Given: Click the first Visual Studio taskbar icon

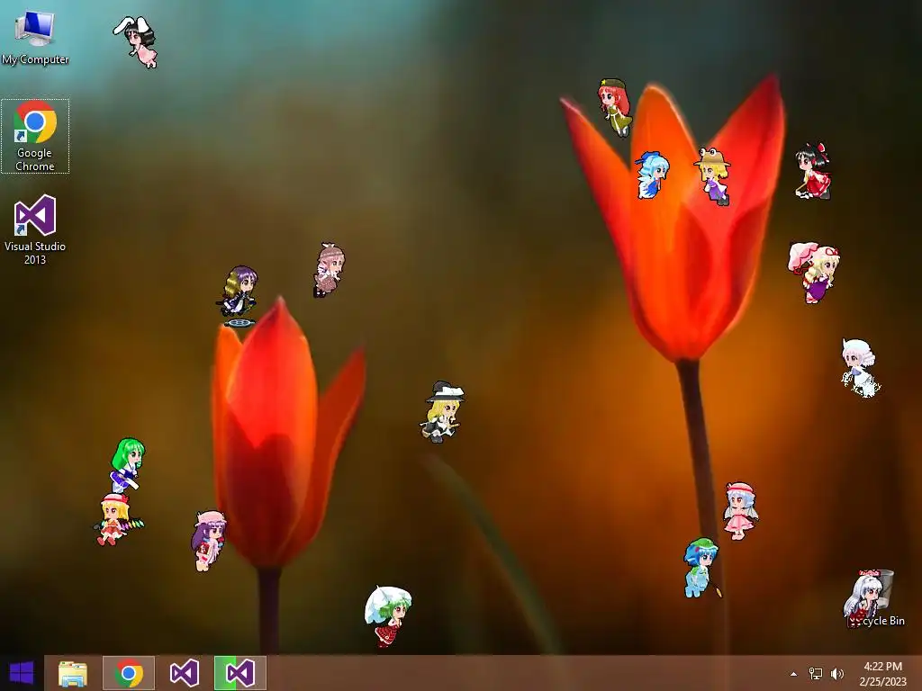Looking at the screenshot, I should (184, 673).
